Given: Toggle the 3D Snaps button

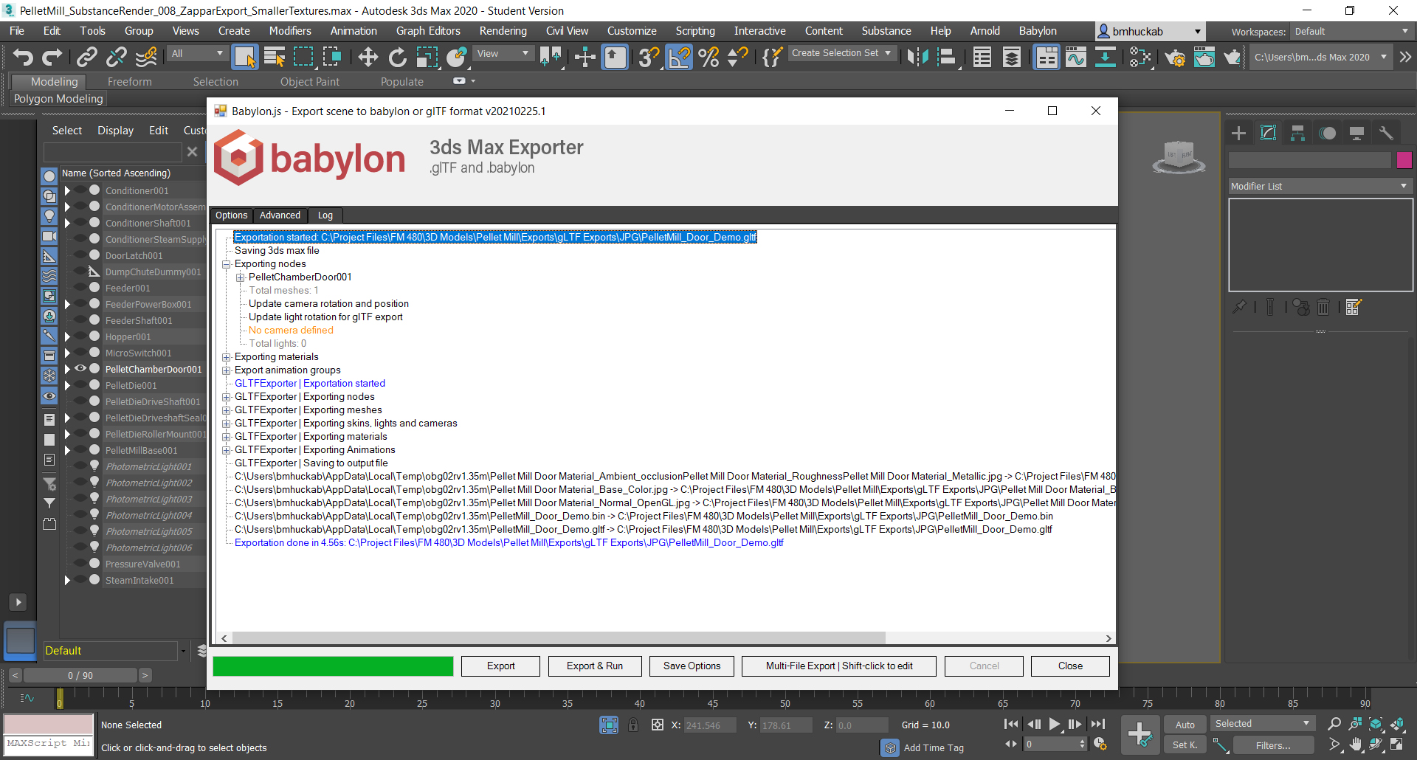Looking at the screenshot, I should coord(649,57).
